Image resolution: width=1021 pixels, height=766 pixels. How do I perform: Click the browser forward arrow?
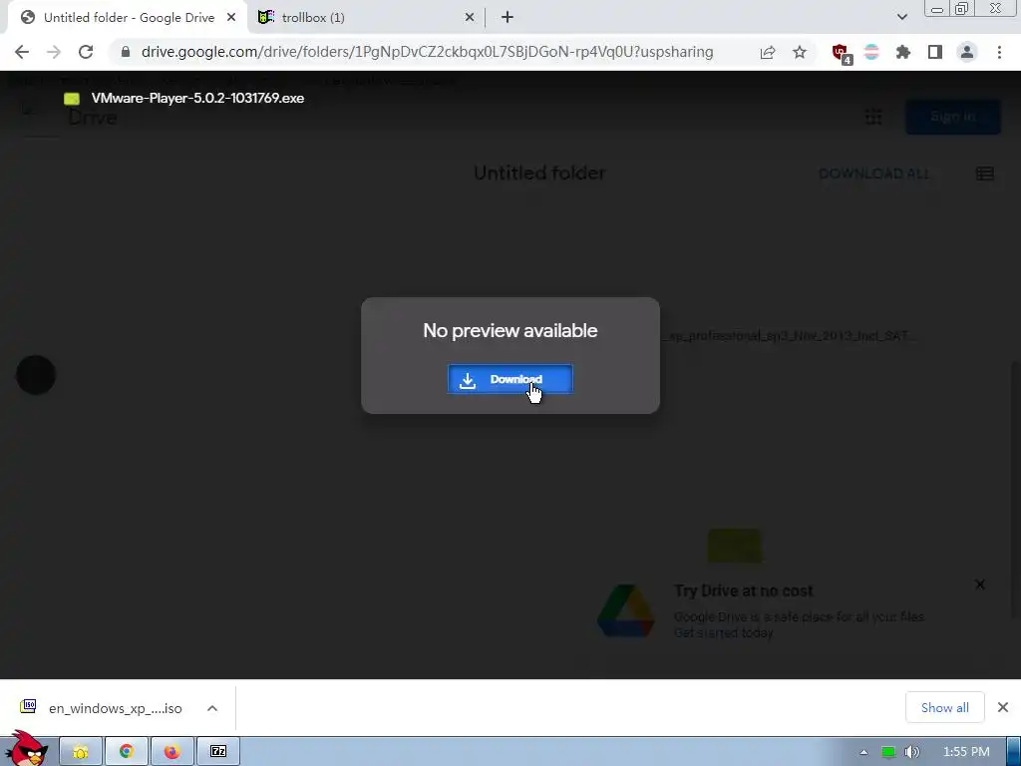tap(54, 52)
